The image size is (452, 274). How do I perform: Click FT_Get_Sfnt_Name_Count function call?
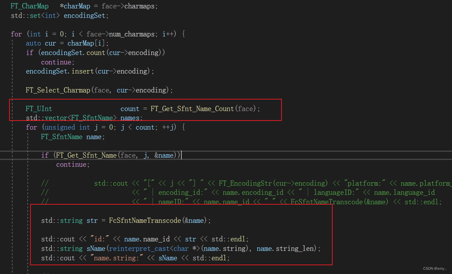[206, 109]
